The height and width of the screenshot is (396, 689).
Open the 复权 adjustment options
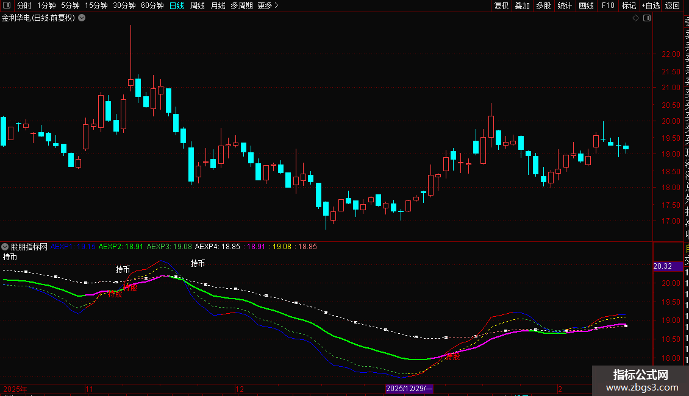(x=501, y=5)
